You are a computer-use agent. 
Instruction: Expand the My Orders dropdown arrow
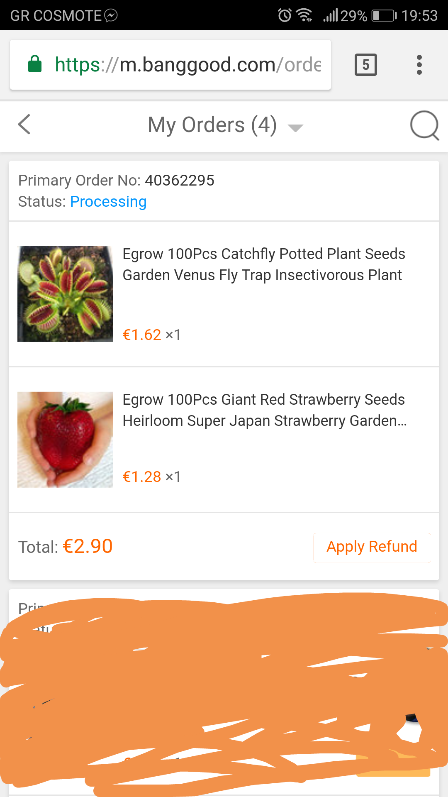[x=295, y=127]
